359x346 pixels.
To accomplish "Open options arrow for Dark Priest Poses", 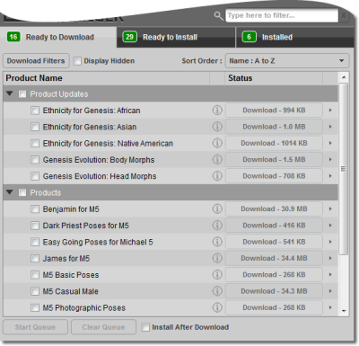I will coord(330,226).
